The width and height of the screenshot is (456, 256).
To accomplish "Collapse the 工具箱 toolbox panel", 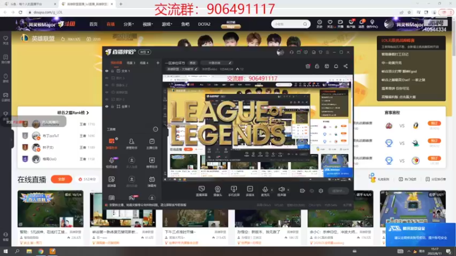I will (x=156, y=129).
